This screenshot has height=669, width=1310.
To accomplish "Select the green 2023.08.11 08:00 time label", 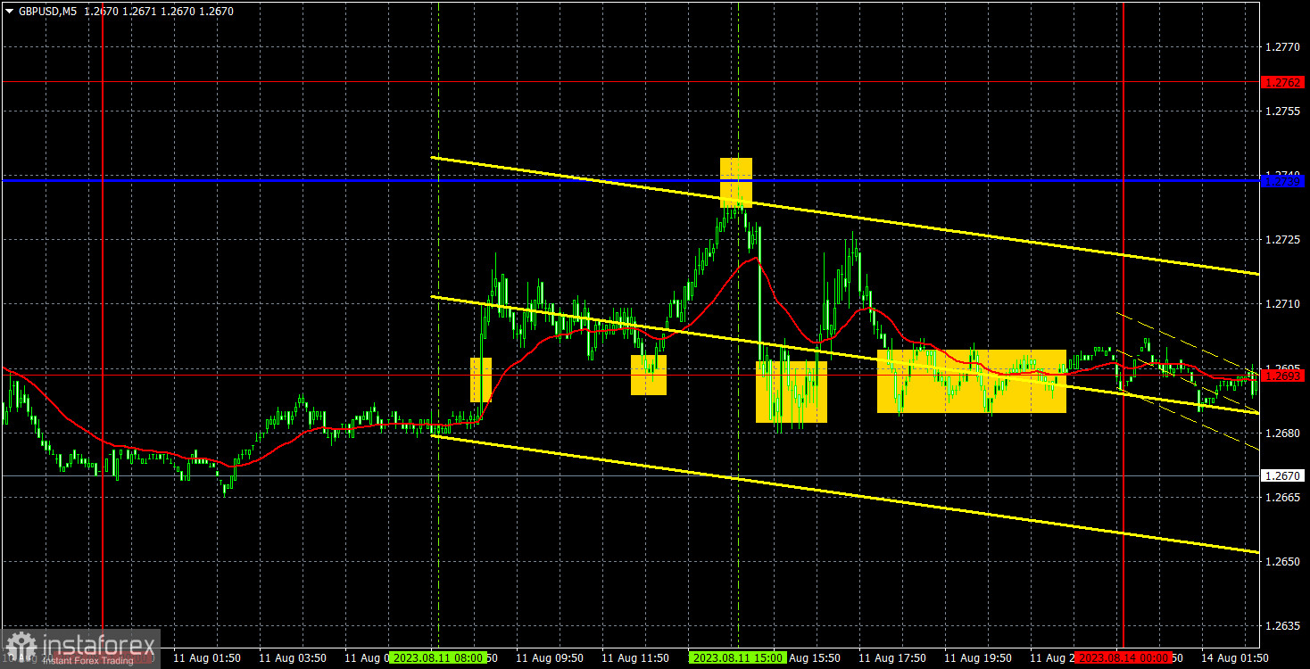I will tap(437, 657).
